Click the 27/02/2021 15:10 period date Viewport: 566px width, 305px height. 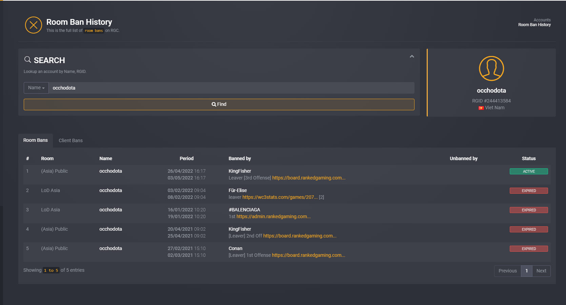tap(186, 248)
